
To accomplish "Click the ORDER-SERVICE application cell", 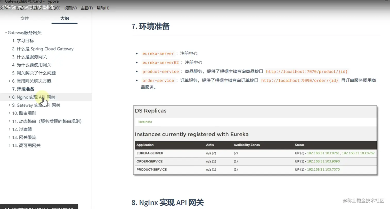I will (x=149, y=161).
